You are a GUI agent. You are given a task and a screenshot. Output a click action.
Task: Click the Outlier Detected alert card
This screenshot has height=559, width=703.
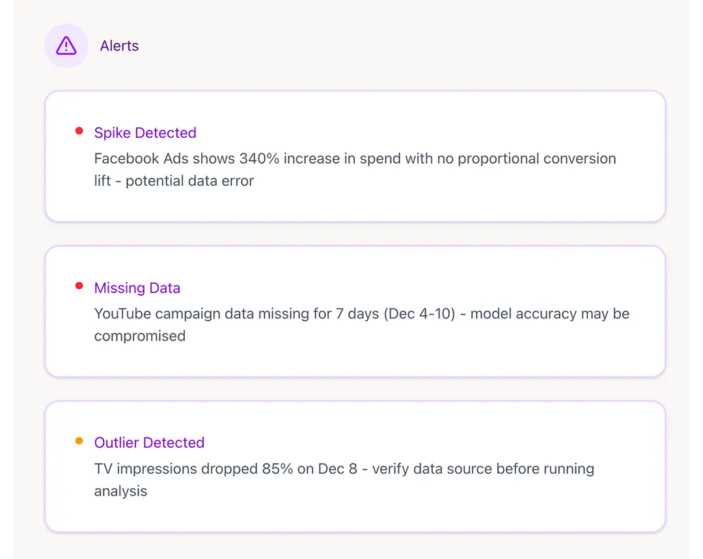355,465
